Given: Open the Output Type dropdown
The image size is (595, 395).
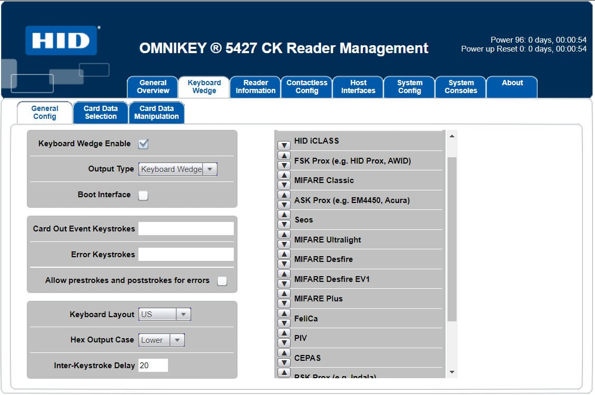Looking at the screenshot, I should tap(178, 169).
